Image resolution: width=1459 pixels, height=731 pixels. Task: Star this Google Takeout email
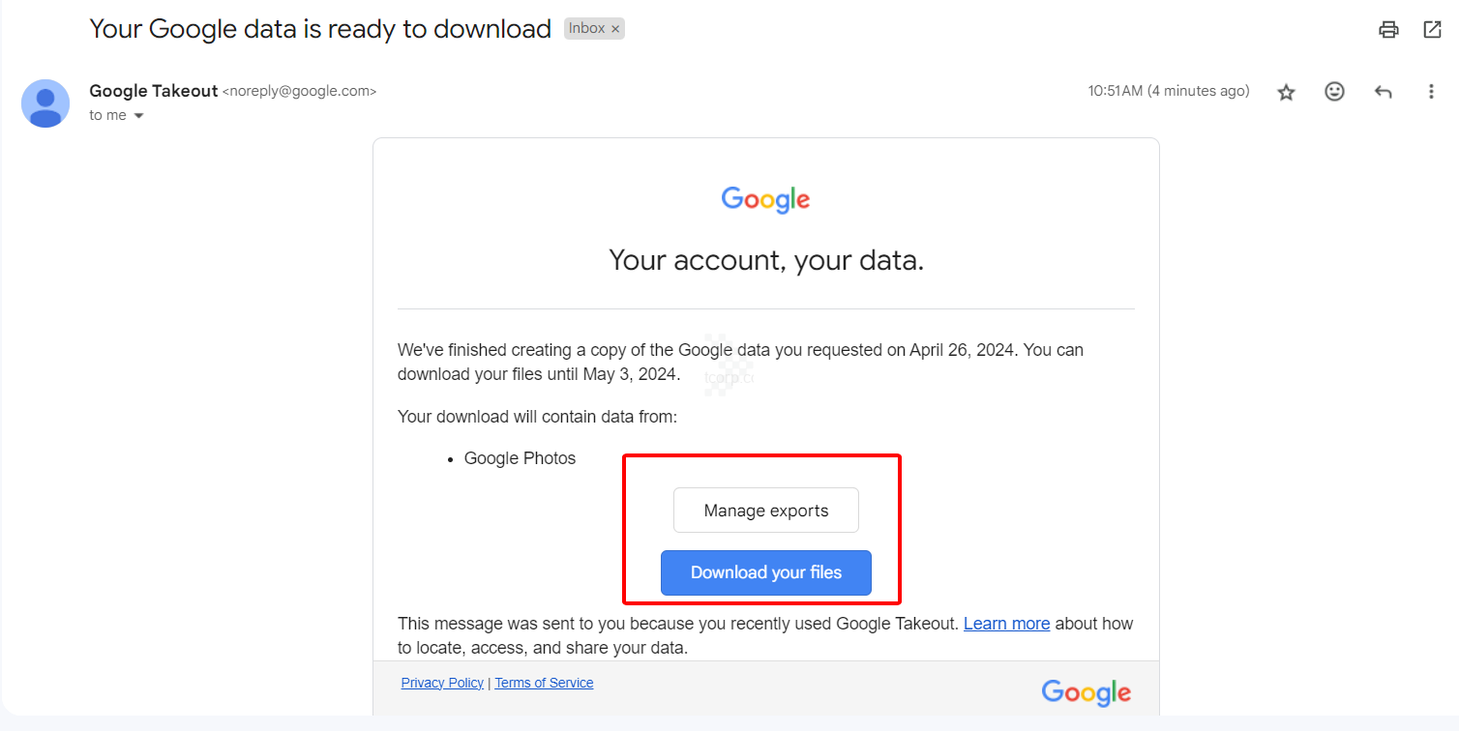(1286, 92)
